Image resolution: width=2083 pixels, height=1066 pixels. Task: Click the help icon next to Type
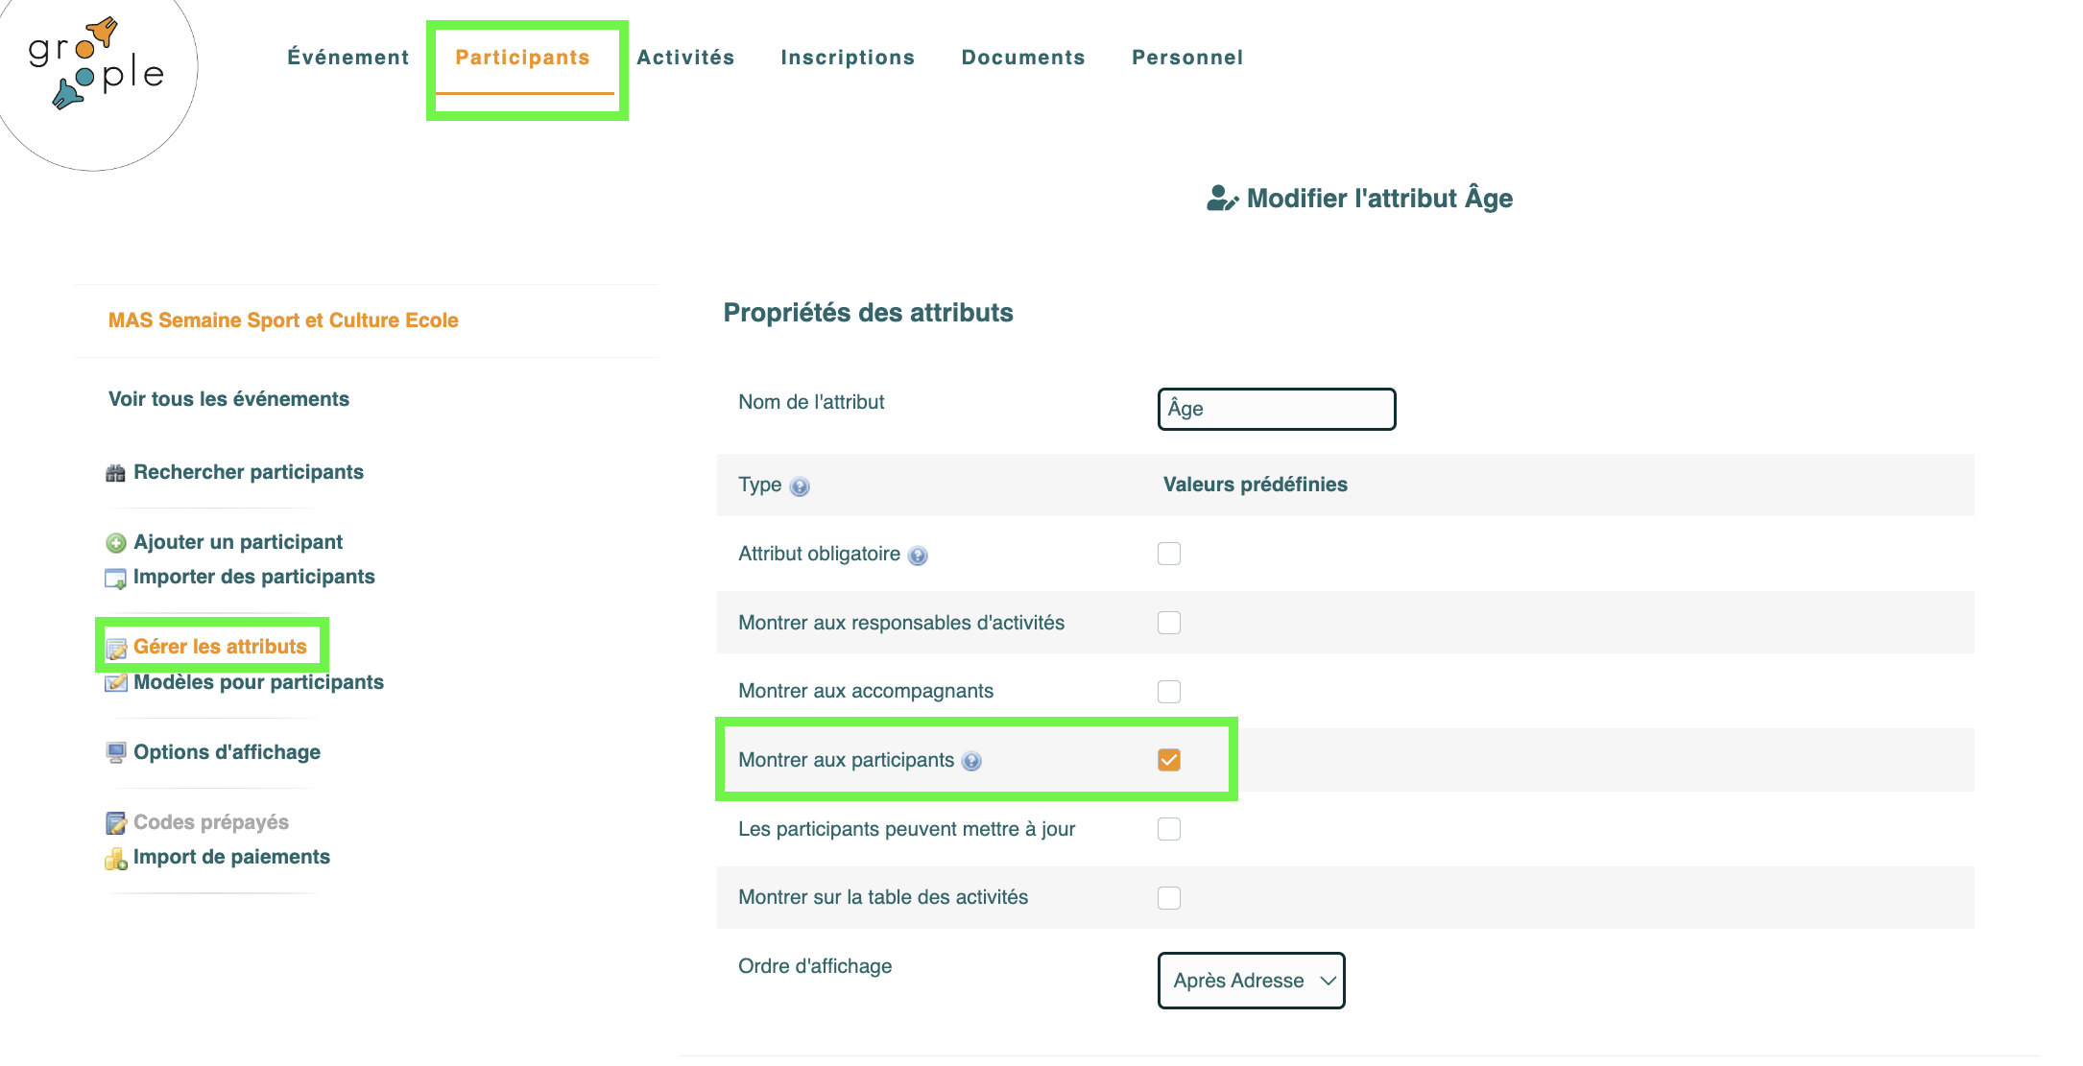[x=800, y=486]
